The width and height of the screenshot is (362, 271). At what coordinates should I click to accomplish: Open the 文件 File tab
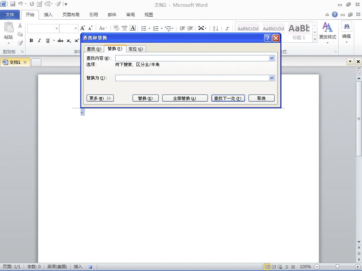(x=10, y=15)
